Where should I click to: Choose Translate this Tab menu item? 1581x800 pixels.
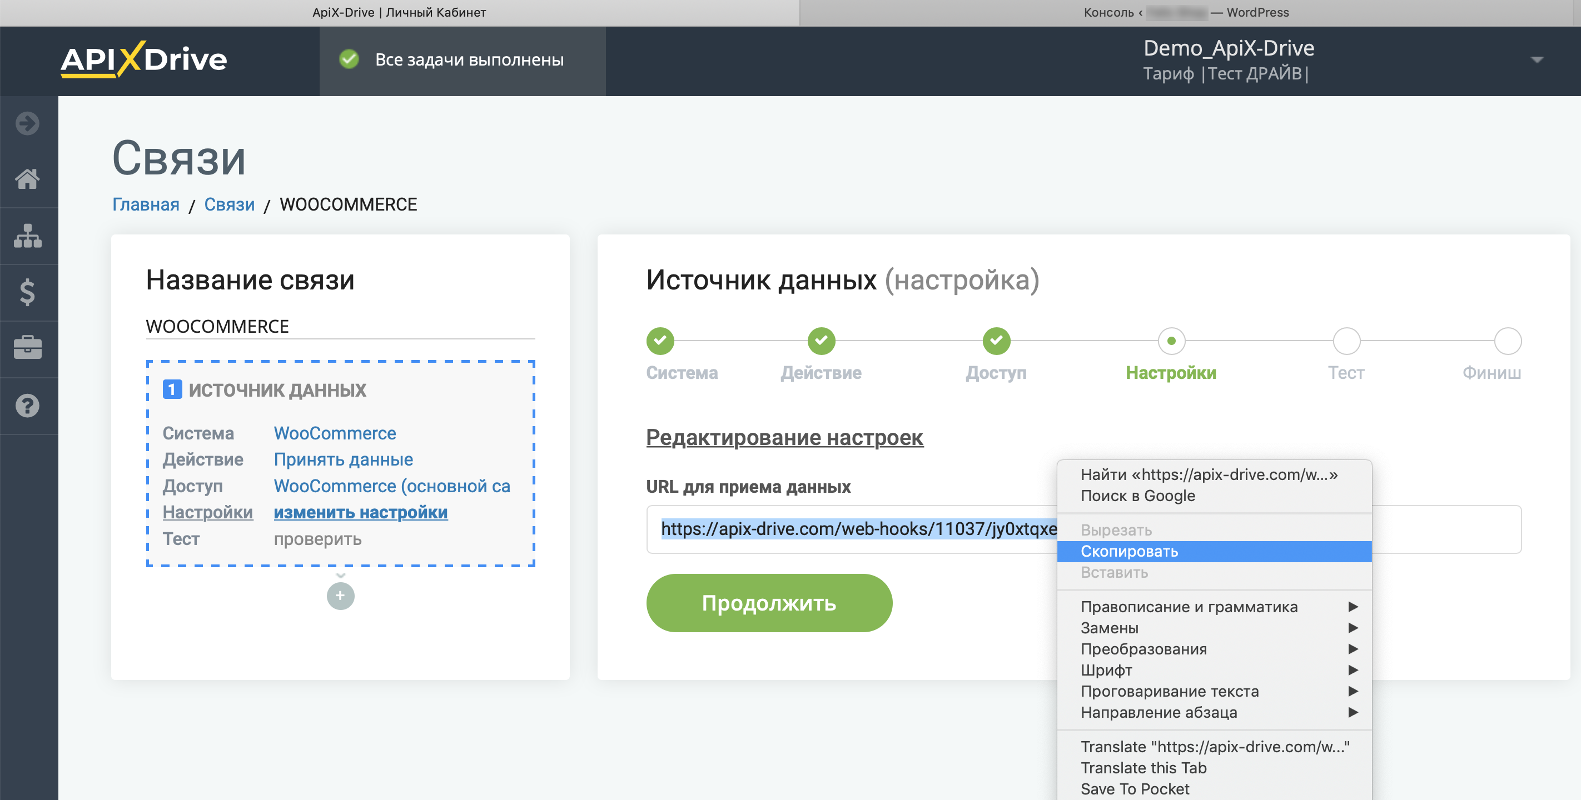[x=1214, y=767]
